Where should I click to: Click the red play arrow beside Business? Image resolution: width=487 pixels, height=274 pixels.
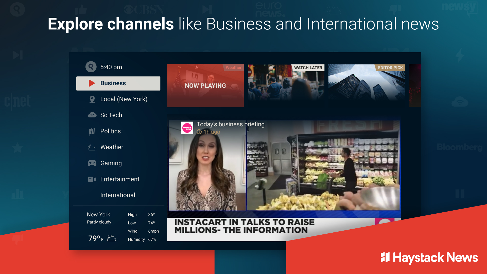coord(92,83)
